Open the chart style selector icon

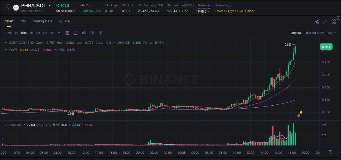click(76, 33)
